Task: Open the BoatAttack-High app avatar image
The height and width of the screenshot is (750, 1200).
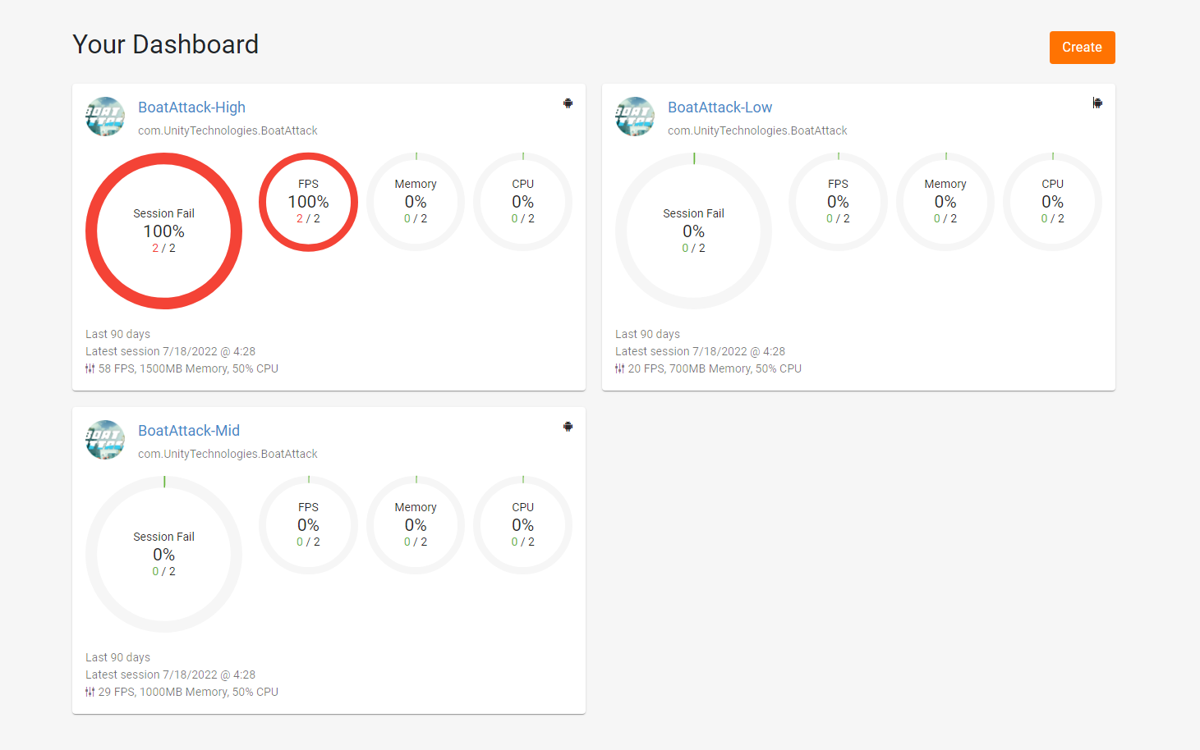Action: (105, 117)
